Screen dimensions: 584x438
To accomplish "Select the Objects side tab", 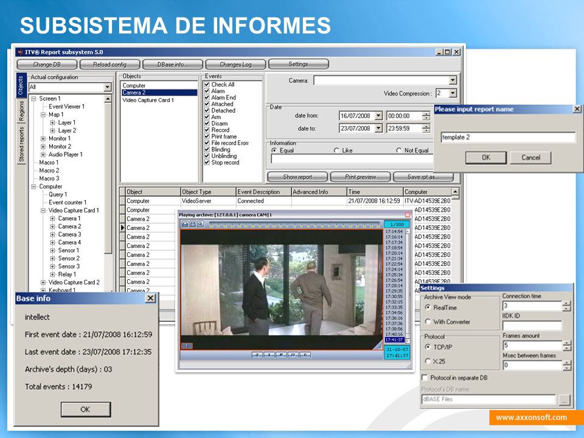I will [21, 85].
